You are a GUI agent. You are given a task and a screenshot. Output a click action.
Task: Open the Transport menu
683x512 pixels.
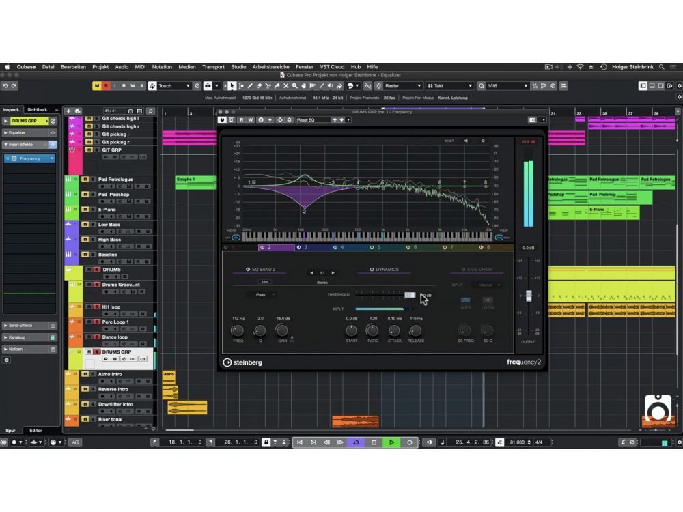(213, 67)
